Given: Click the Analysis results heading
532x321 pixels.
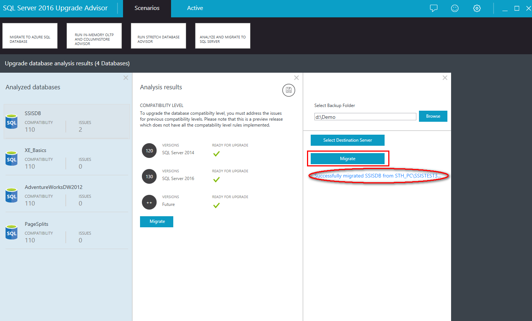Looking at the screenshot, I should pos(161,87).
